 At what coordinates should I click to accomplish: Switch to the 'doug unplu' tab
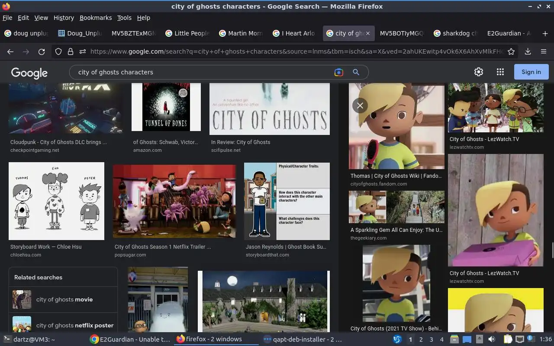[26, 33]
